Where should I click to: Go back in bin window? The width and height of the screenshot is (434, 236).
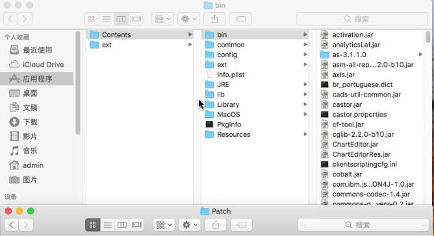10,19
